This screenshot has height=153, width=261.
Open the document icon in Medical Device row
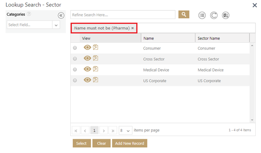click(x=95, y=69)
